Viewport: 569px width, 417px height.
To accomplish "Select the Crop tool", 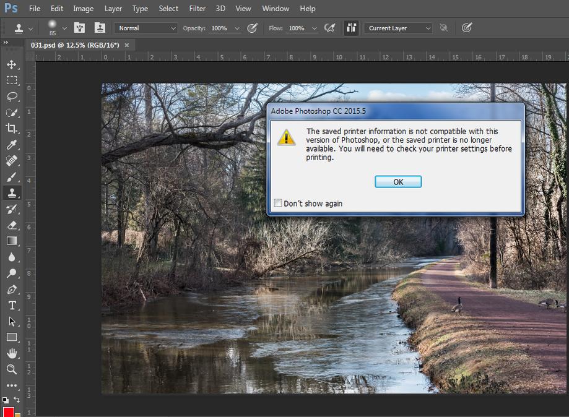I will (12, 129).
